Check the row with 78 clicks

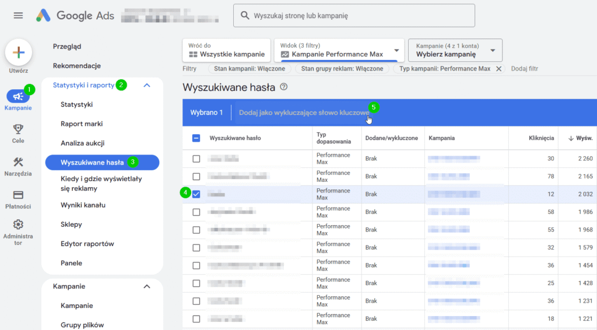pos(196,177)
